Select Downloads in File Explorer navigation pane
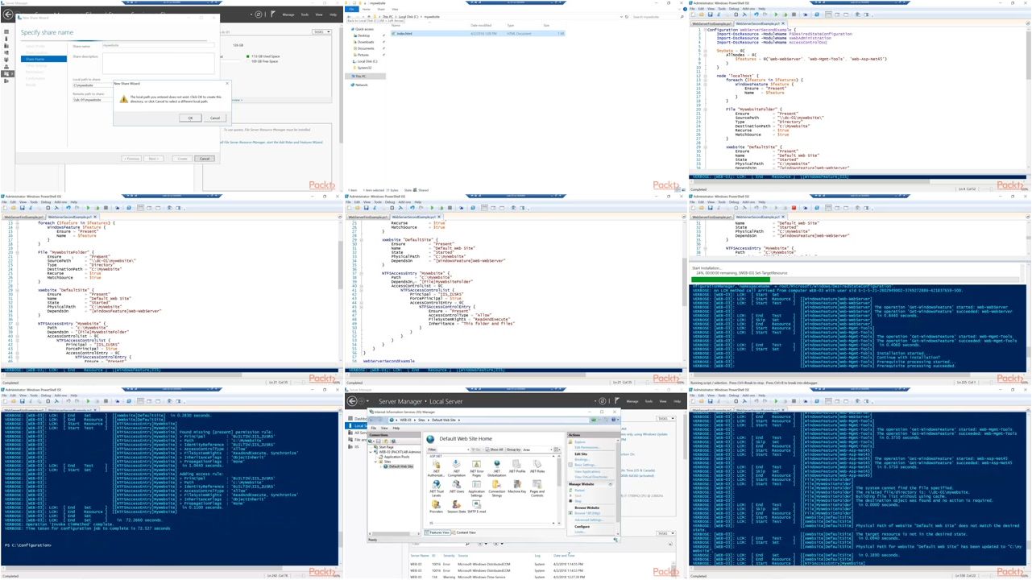1032x580 pixels. pos(366,42)
